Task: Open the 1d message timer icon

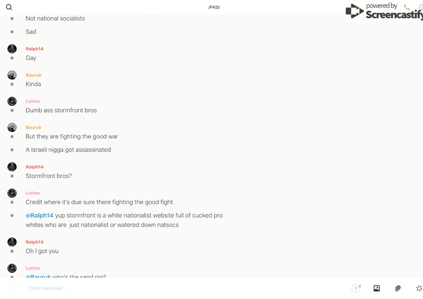Action: coord(356,288)
